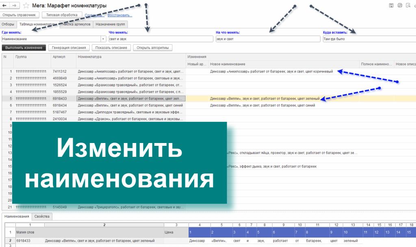Go forward with the right arrow button
416x247 pixels.
point(15,5)
